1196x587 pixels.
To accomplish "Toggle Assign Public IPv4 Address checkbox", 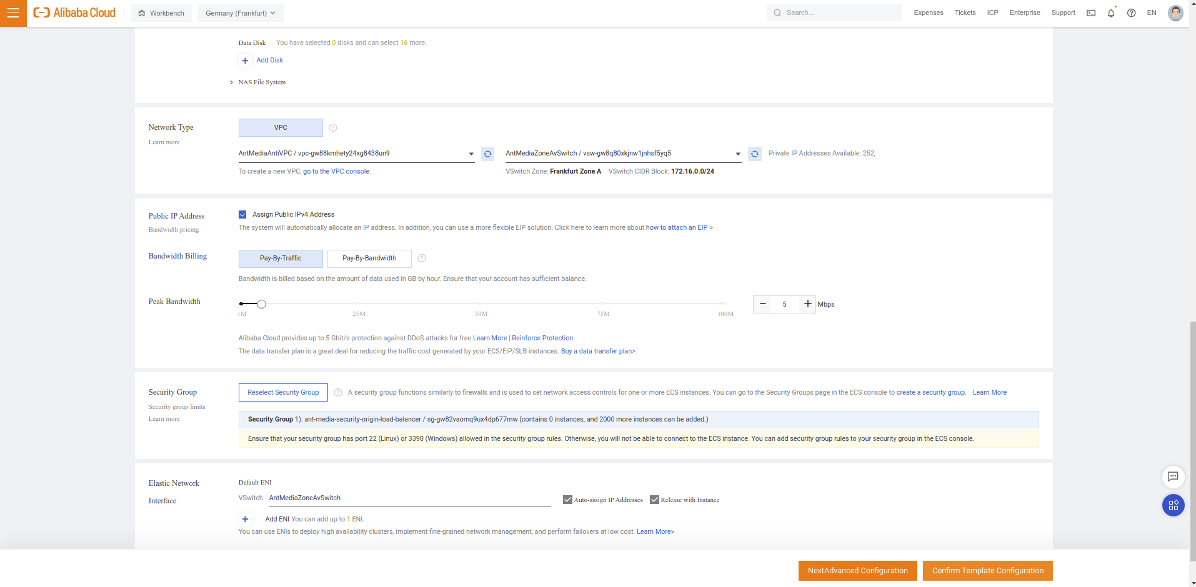I will pyautogui.click(x=242, y=215).
